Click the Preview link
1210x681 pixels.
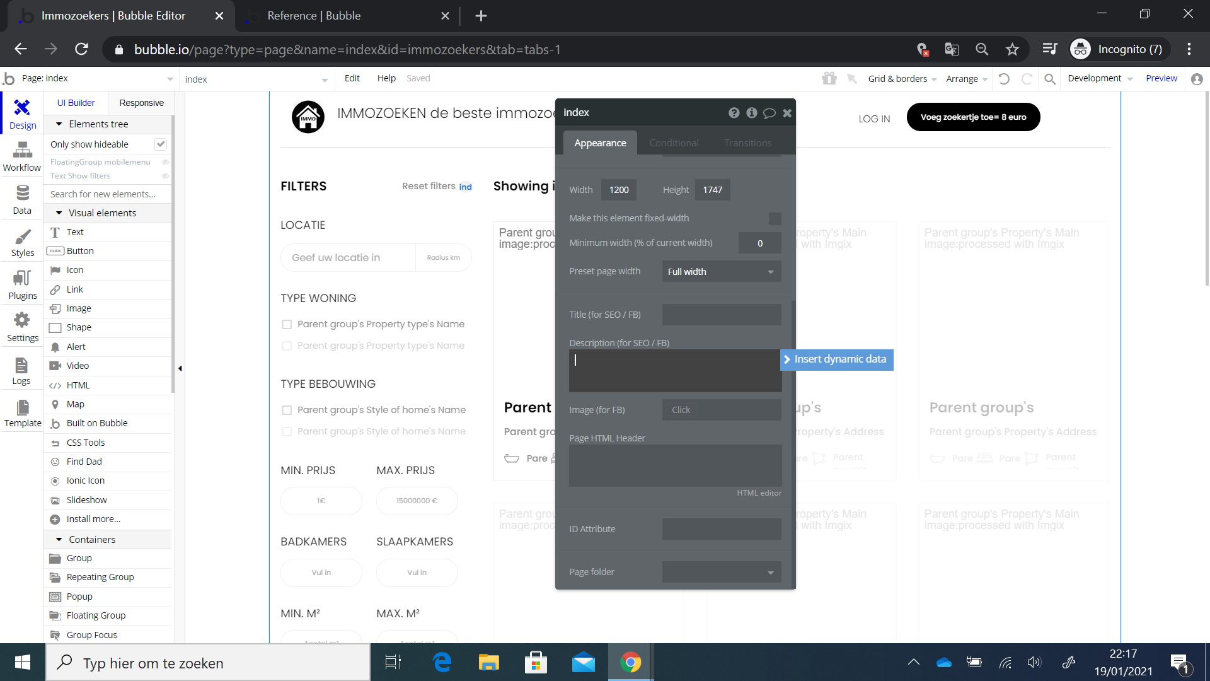[x=1161, y=78]
